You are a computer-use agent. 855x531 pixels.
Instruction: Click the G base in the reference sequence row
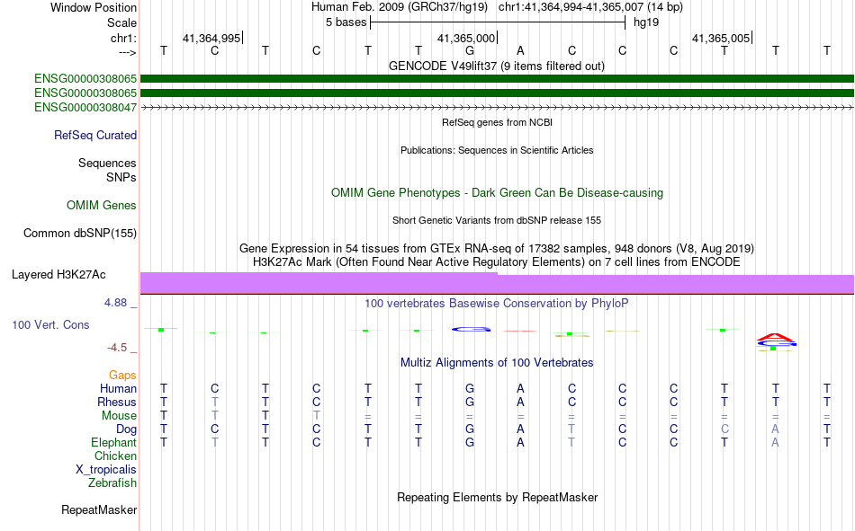470,51
